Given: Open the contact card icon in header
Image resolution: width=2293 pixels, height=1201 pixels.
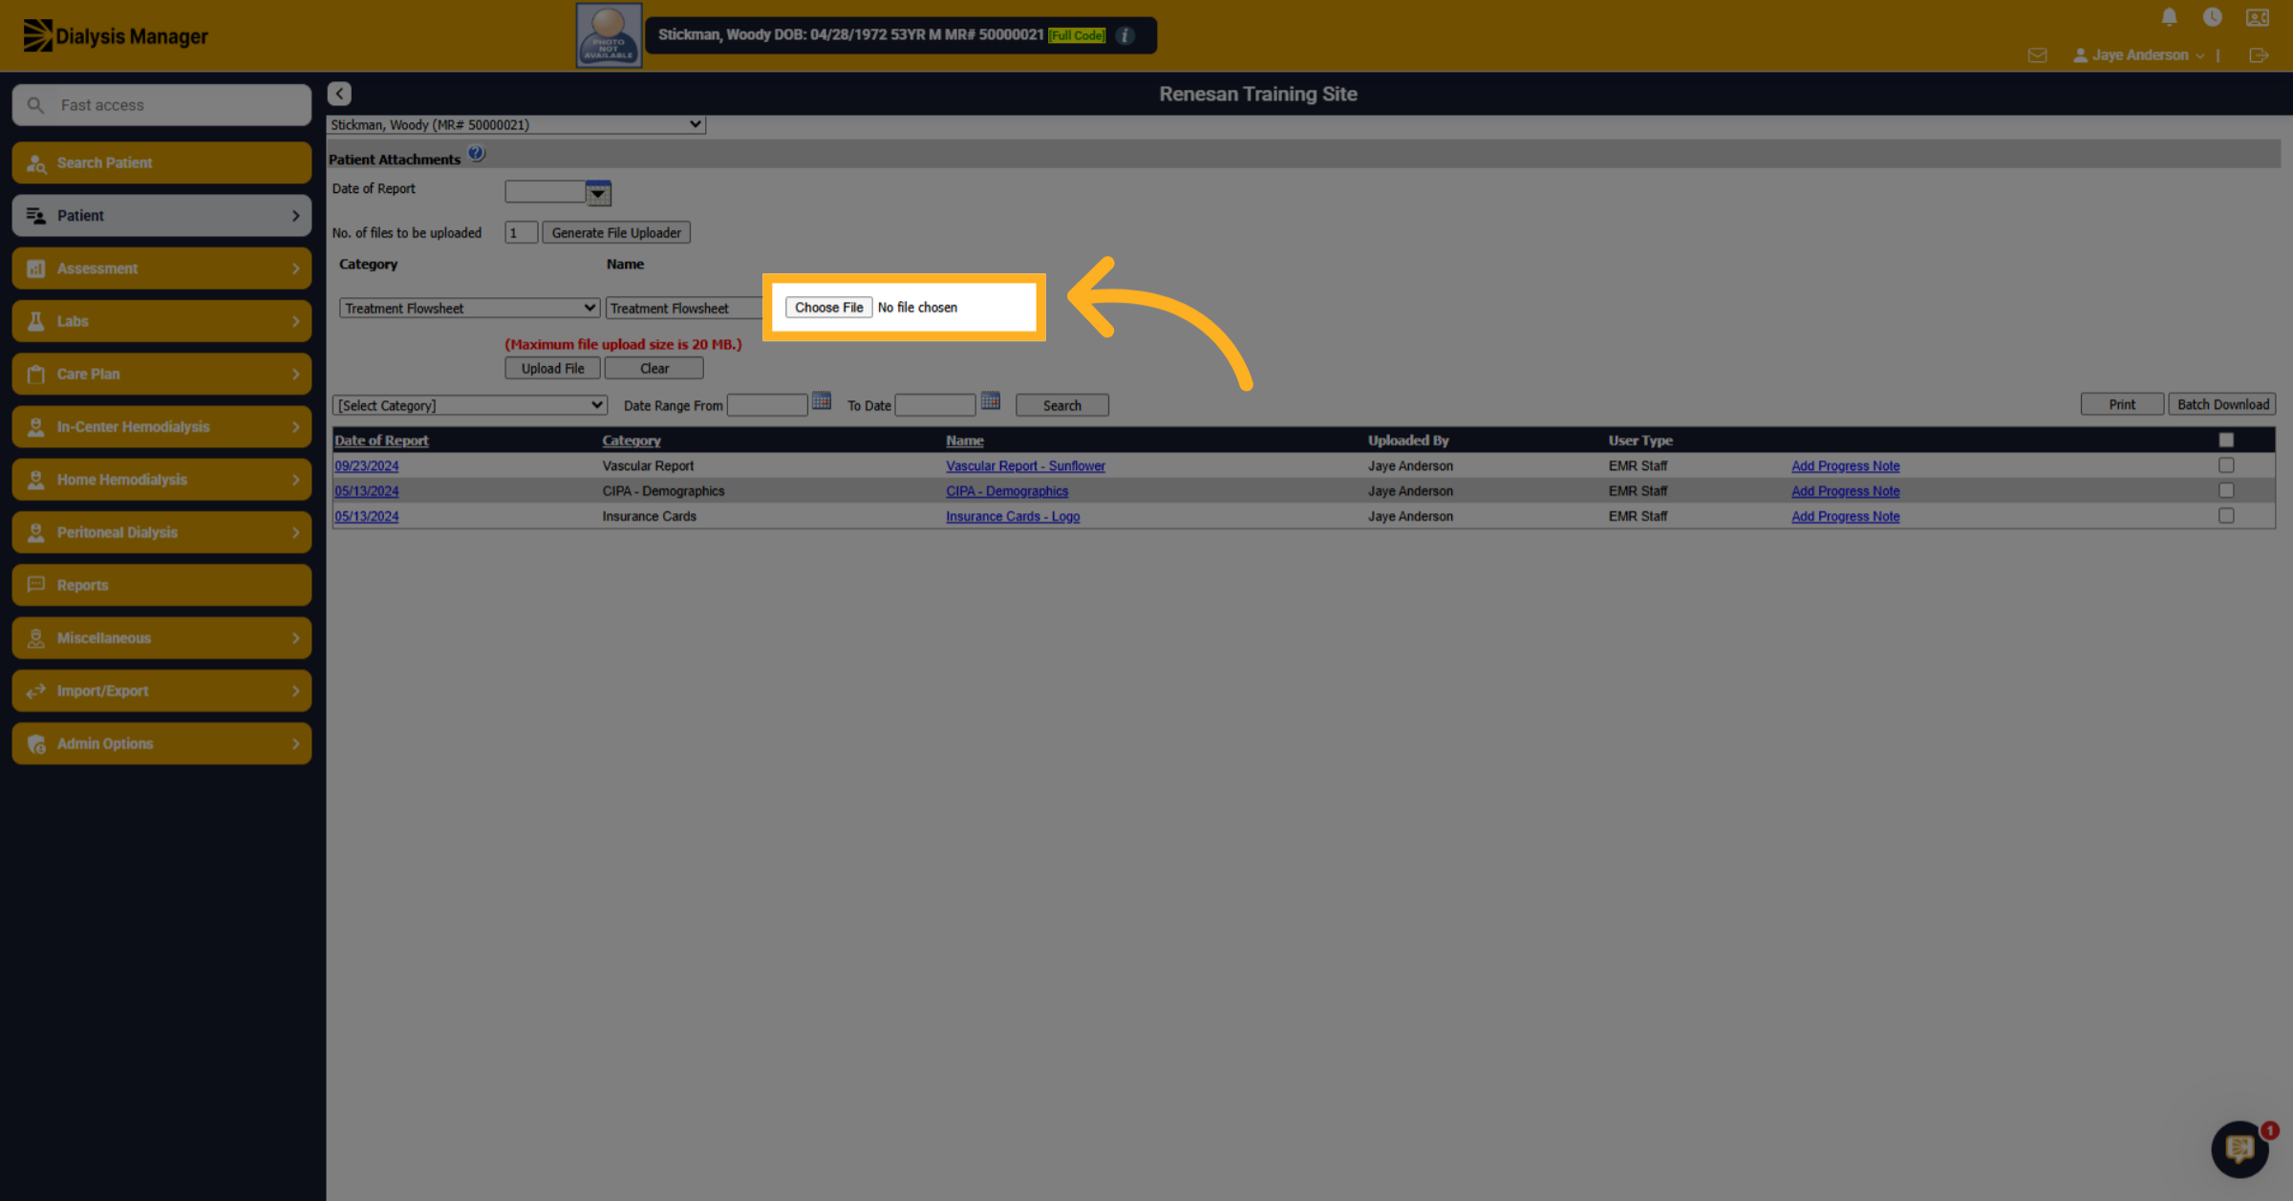Looking at the screenshot, I should point(2258,17).
